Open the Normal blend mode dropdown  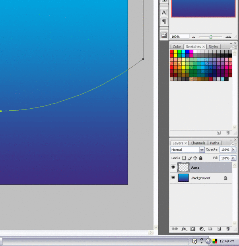(187, 150)
